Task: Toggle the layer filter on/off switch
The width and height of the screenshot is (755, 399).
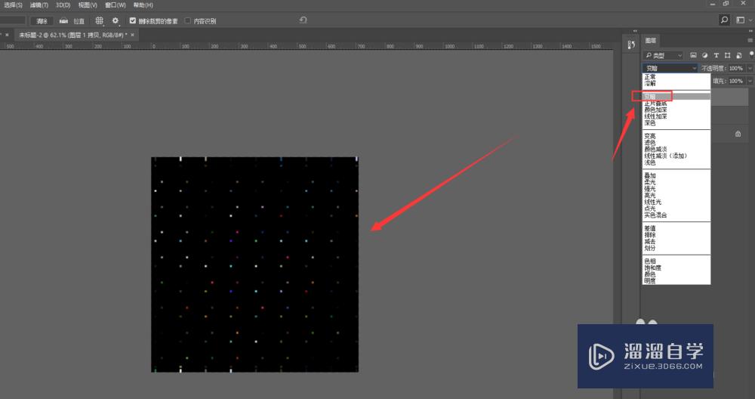Action: tap(752, 54)
